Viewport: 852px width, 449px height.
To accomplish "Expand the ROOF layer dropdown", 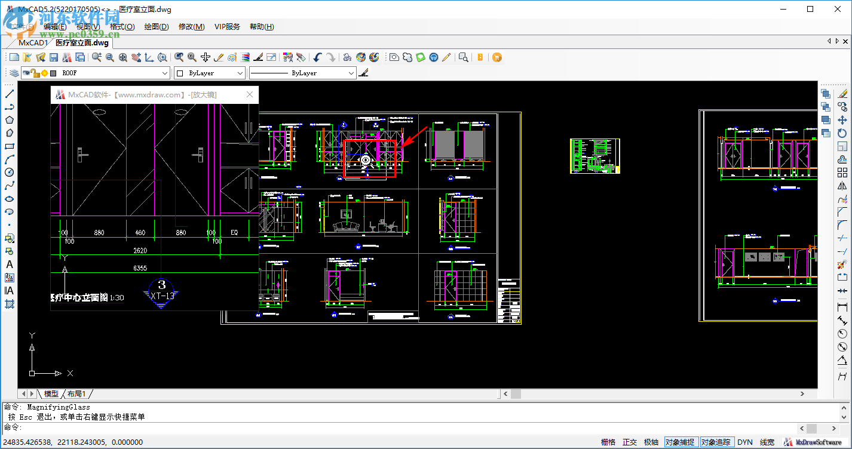I will tap(166, 73).
